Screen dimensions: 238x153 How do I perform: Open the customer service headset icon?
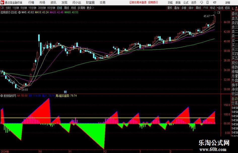click(x=201, y=3)
